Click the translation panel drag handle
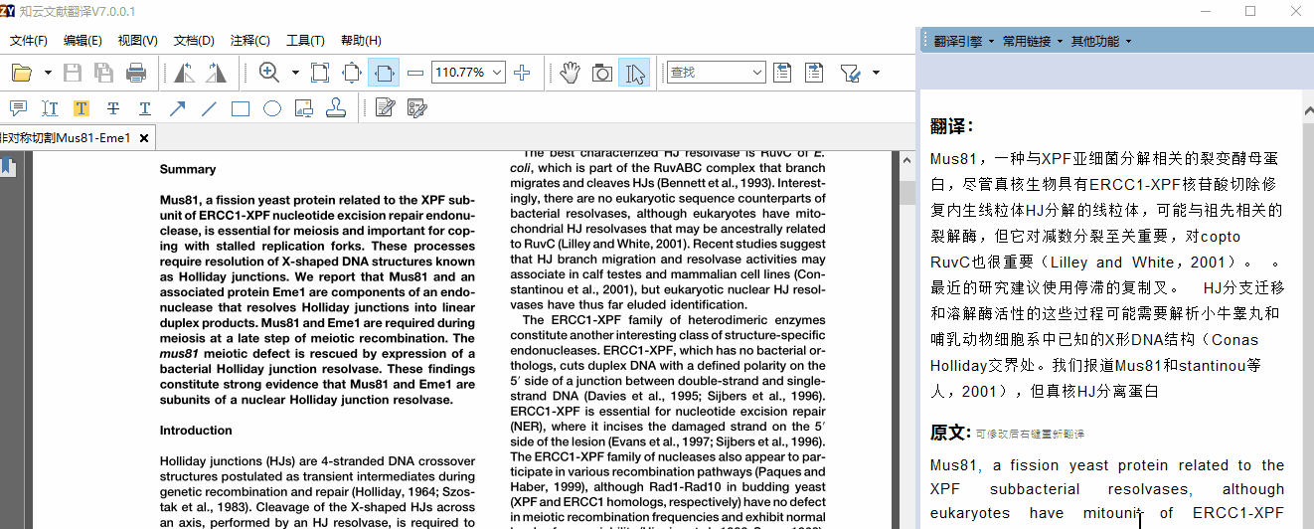 [925, 41]
